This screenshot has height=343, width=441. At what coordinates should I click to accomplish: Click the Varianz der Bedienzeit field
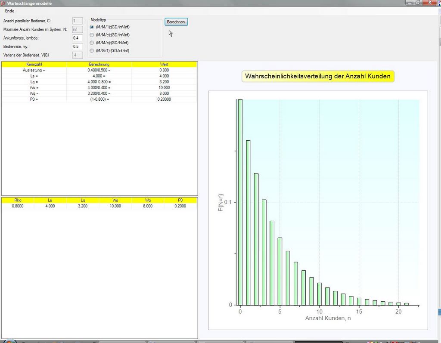pyautogui.click(x=78, y=55)
